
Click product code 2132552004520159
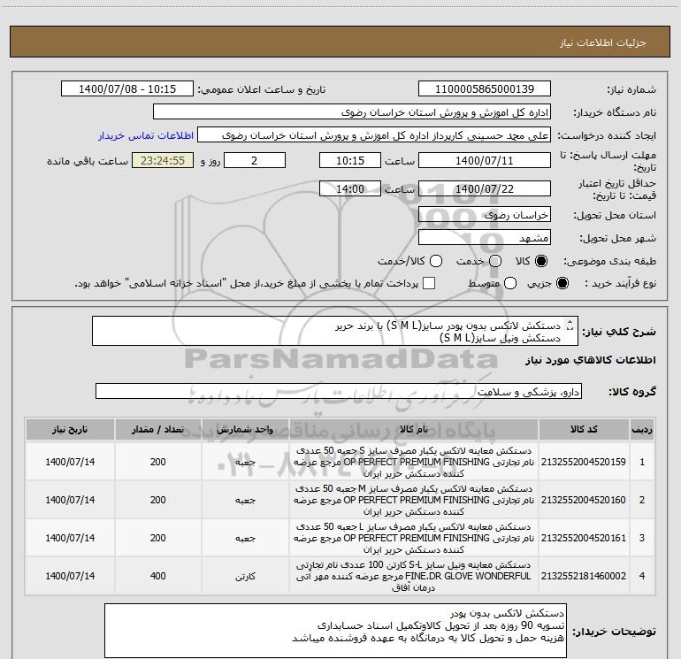coord(584,462)
